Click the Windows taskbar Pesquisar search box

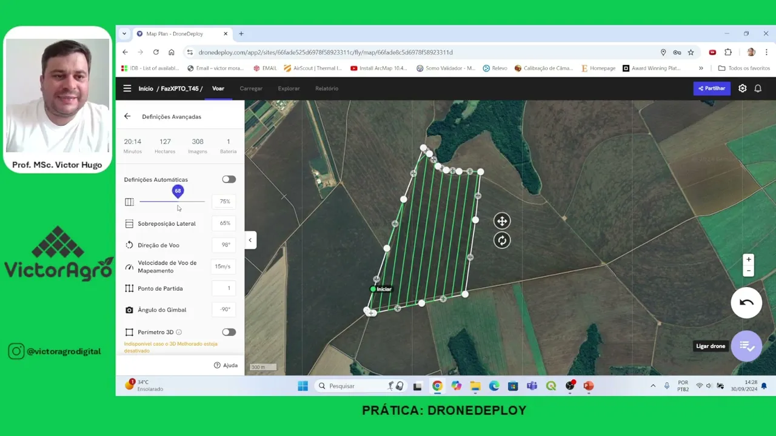[x=361, y=386]
